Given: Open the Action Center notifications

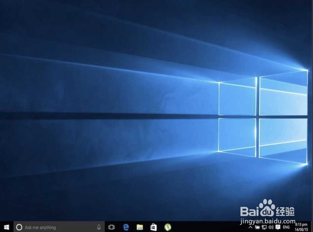Looking at the screenshot, I should 278,227.
